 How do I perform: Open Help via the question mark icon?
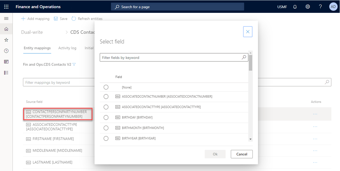coord(320,6)
